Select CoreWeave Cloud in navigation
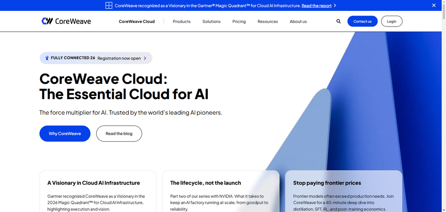 click(137, 22)
